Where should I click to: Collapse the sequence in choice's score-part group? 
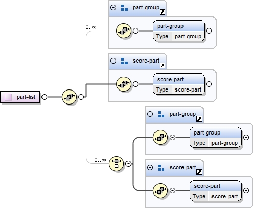coord(173,191)
